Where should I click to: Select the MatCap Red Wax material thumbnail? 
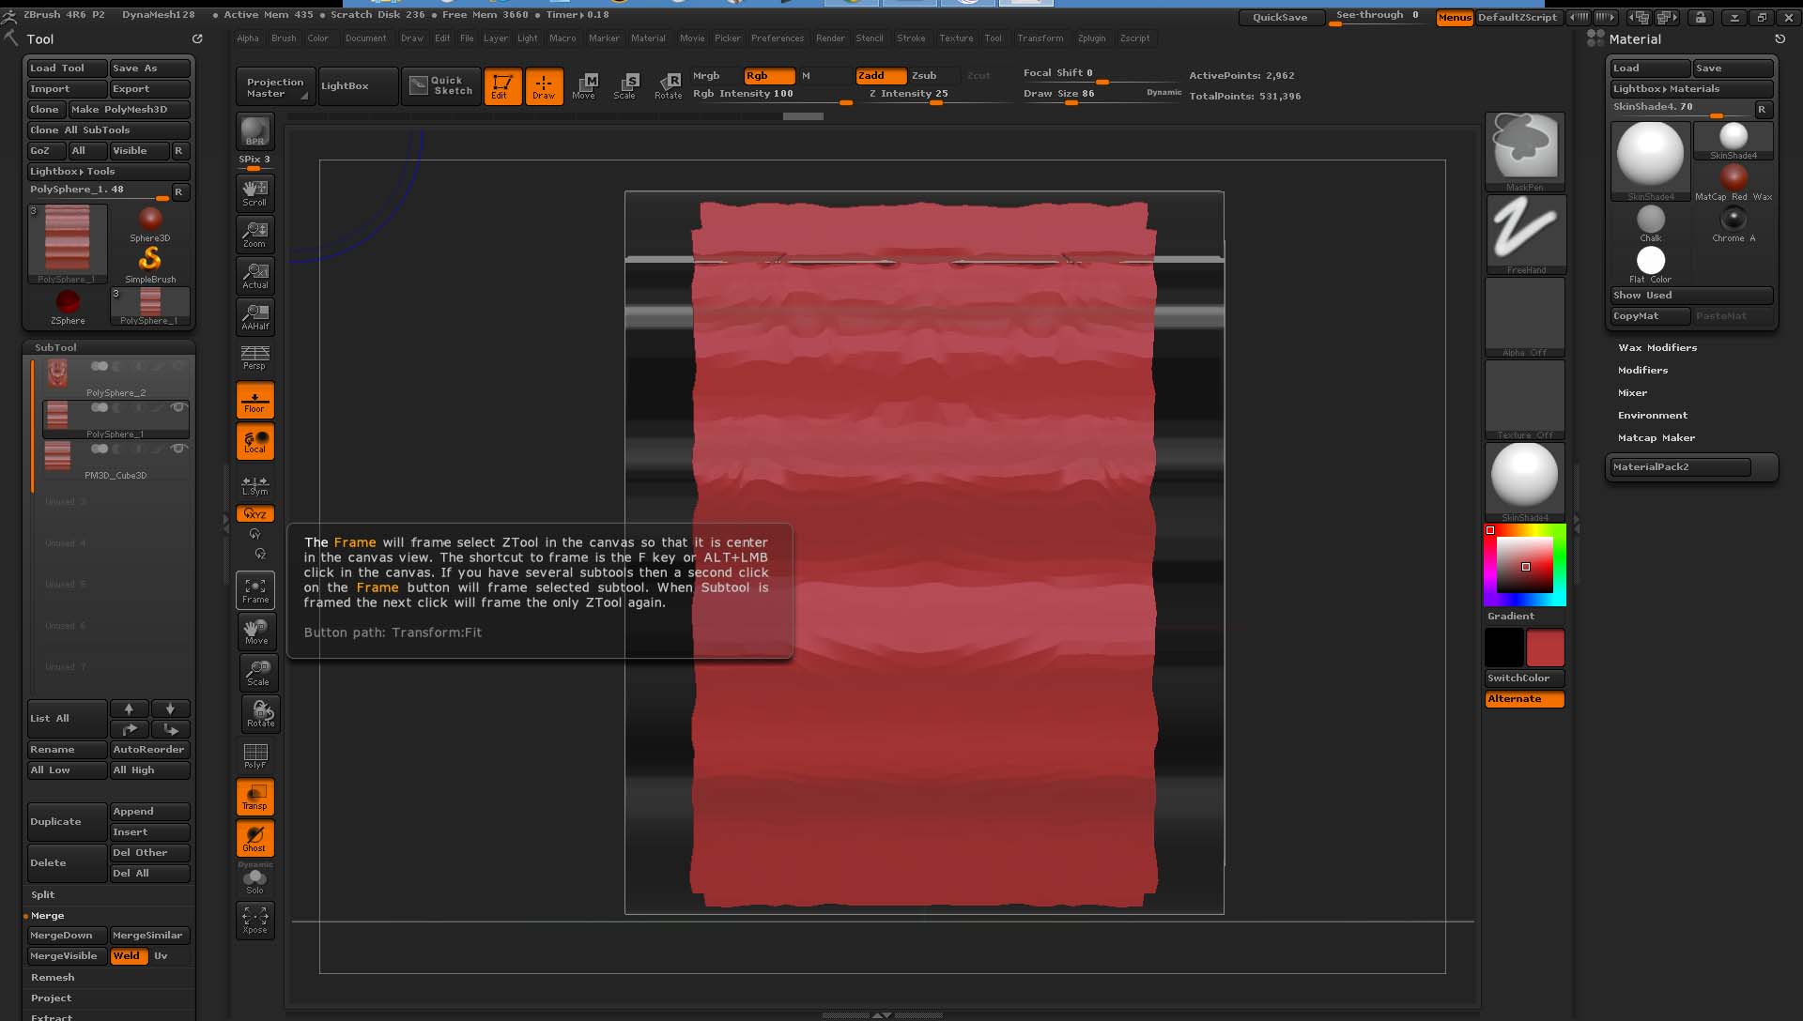(1733, 177)
